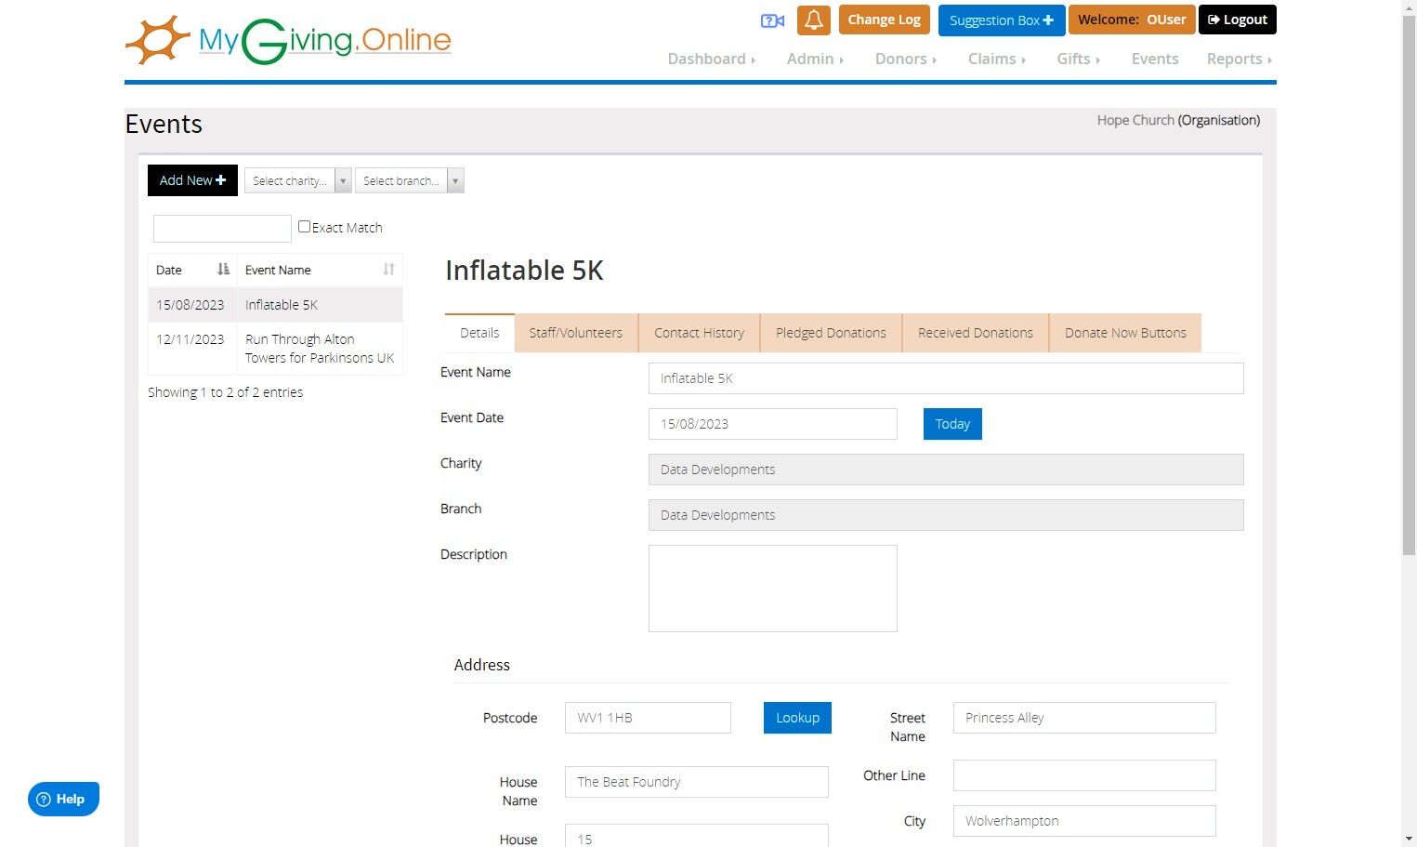
Task: Click the Add New button
Action: tap(192, 180)
